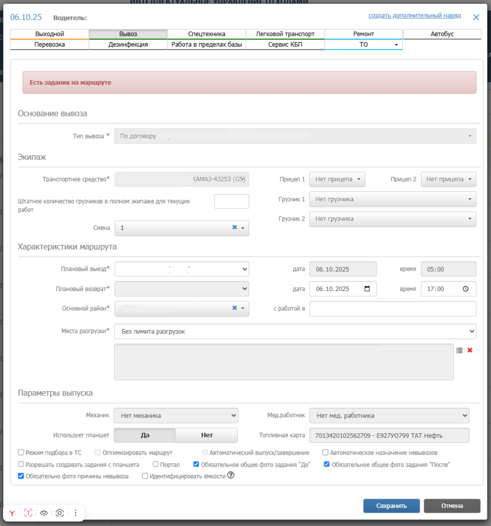
Task: Click the clock icon in return time field
Action: tap(465, 289)
